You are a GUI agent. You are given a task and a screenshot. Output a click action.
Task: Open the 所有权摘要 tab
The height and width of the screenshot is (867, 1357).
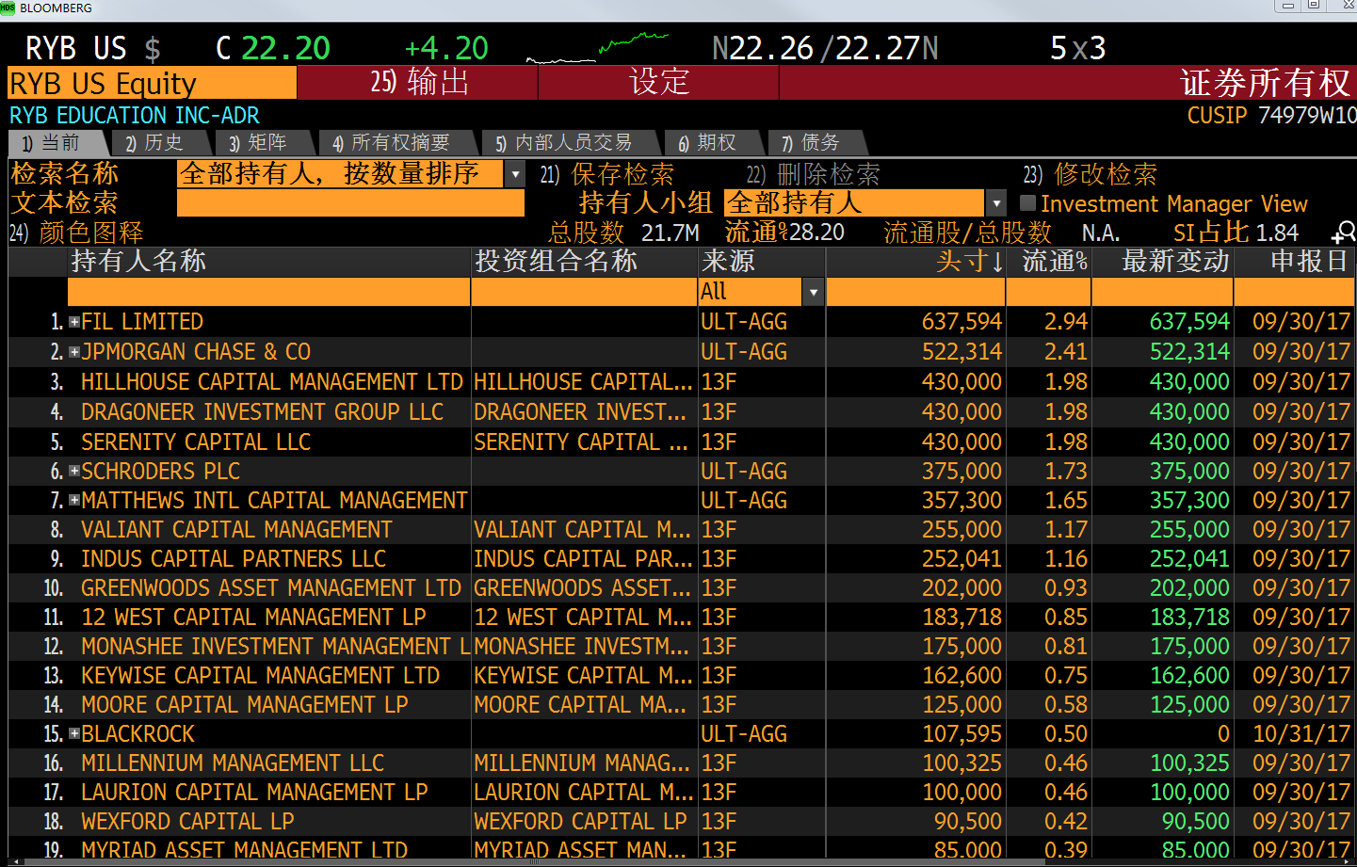coord(398,143)
